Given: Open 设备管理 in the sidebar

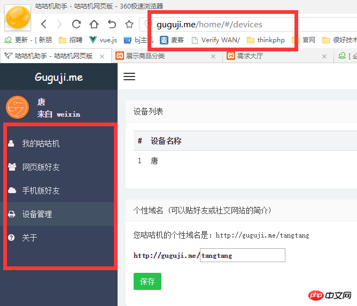Looking at the screenshot, I should coord(59,214).
